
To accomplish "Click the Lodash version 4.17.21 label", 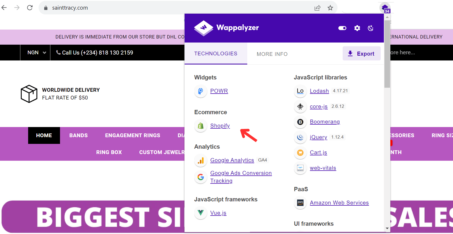I will pos(340,91).
